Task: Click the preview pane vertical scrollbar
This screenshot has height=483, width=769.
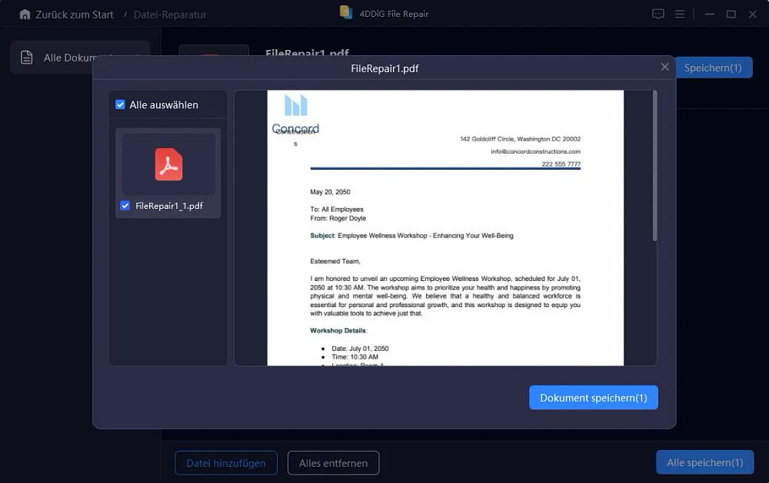Action: [x=654, y=166]
